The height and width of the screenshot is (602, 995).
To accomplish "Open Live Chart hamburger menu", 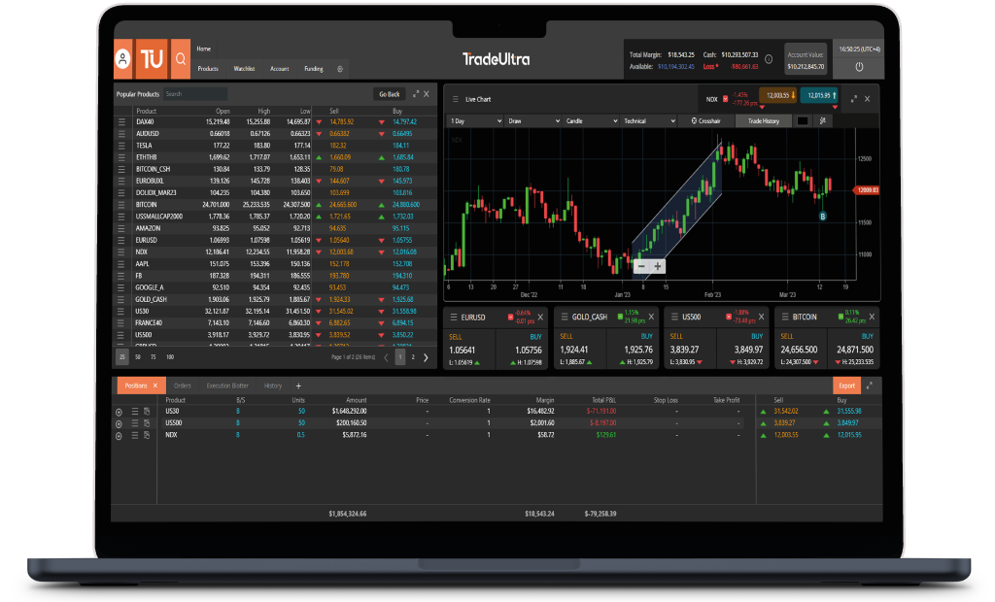I will pyautogui.click(x=455, y=100).
